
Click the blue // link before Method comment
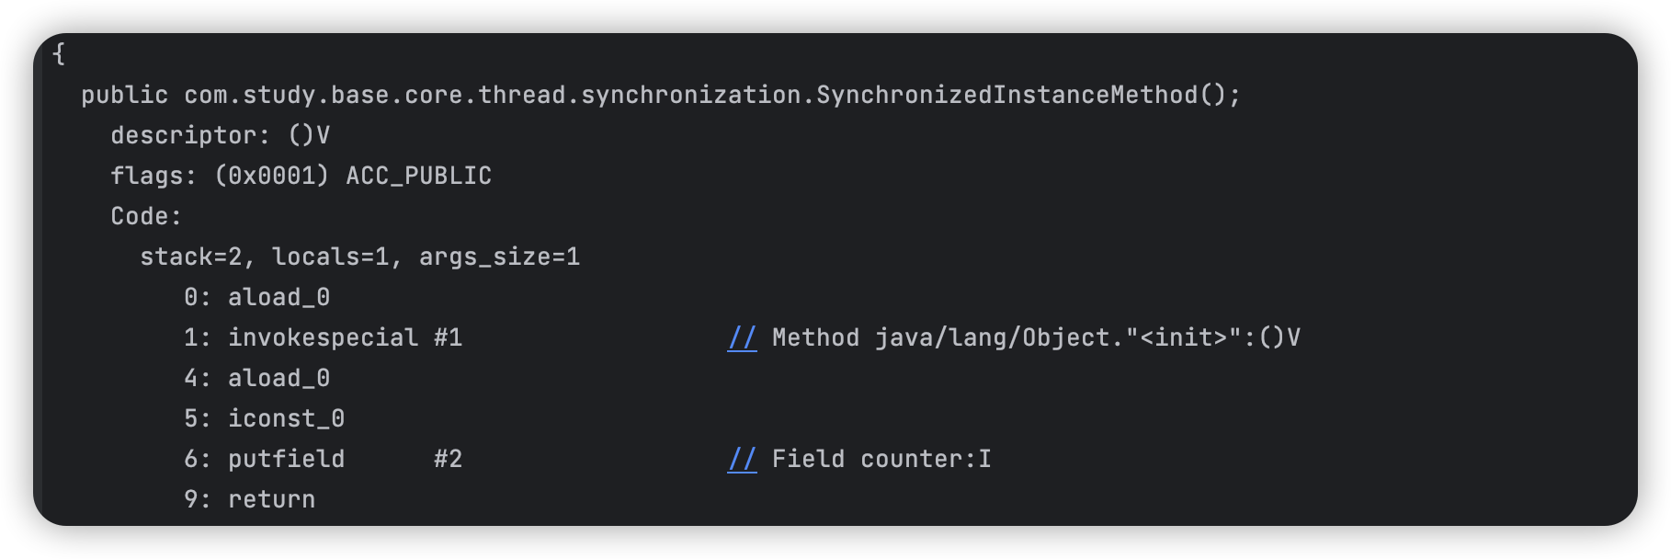pyautogui.click(x=742, y=337)
